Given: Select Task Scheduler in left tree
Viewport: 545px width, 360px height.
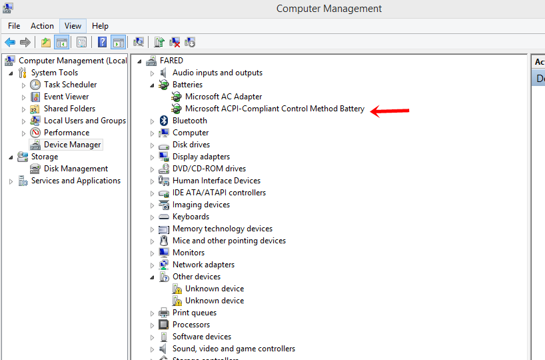Looking at the screenshot, I should [x=70, y=85].
